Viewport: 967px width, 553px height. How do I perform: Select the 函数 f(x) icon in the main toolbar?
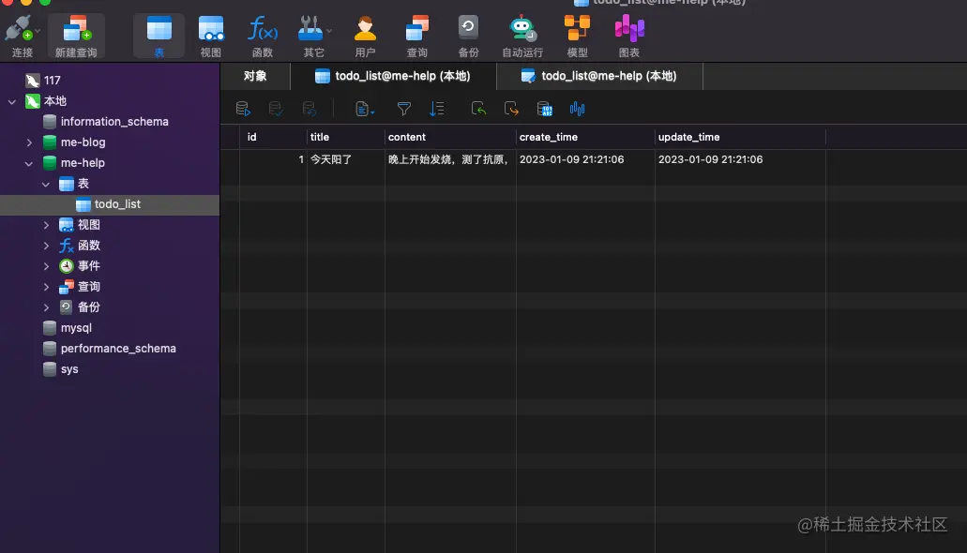click(263, 37)
